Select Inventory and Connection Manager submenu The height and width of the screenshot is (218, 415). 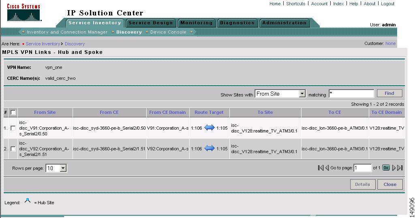tap(67, 32)
